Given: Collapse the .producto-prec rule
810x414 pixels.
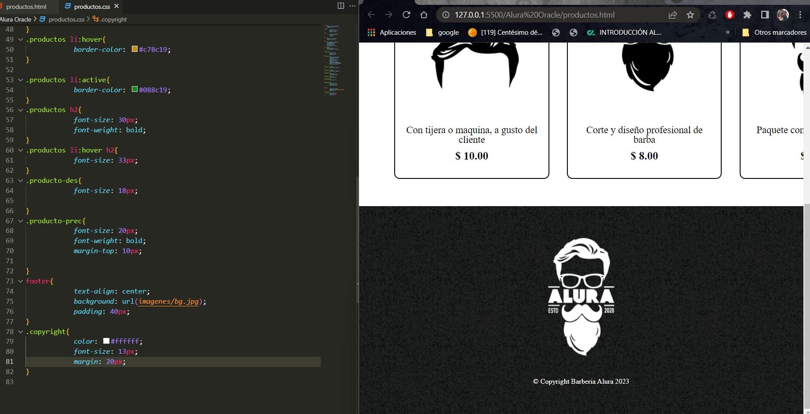Looking at the screenshot, I should point(21,221).
